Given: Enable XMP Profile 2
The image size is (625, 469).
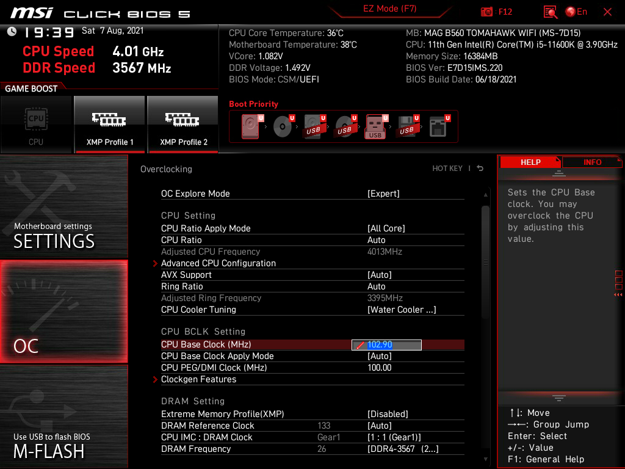Looking at the screenshot, I should pyautogui.click(x=183, y=125).
